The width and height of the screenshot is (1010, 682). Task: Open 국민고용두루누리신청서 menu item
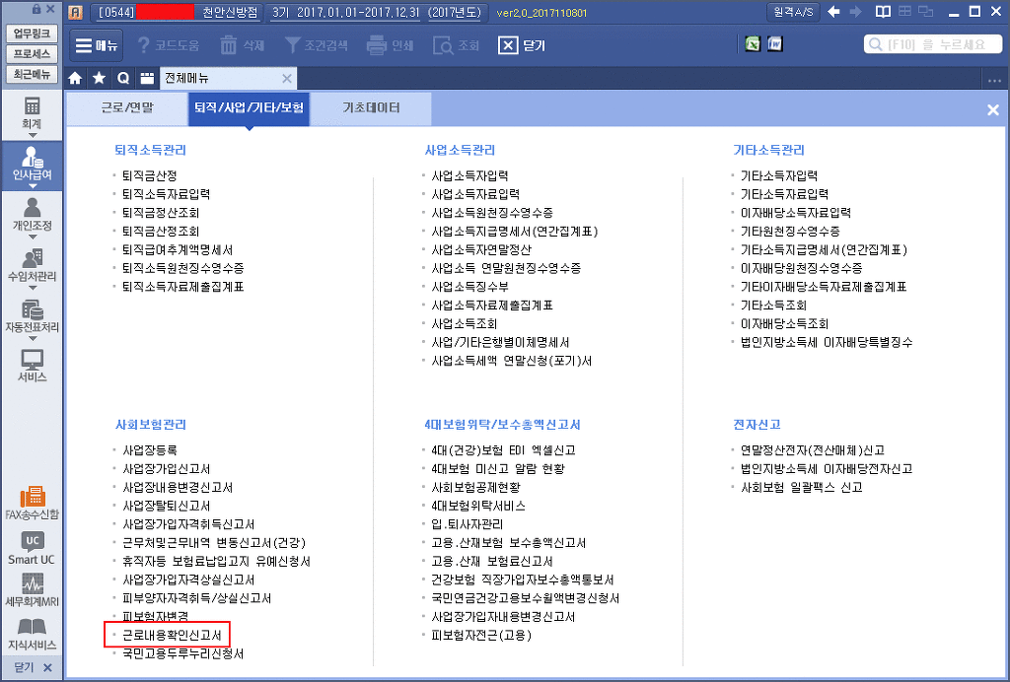click(x=182, y=654)
